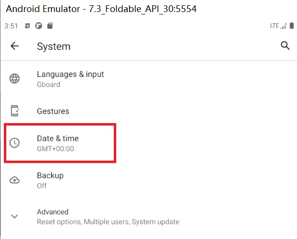Expand Advanced settings section
This screenshot has width=297, height=239.
tap(148, 216)
